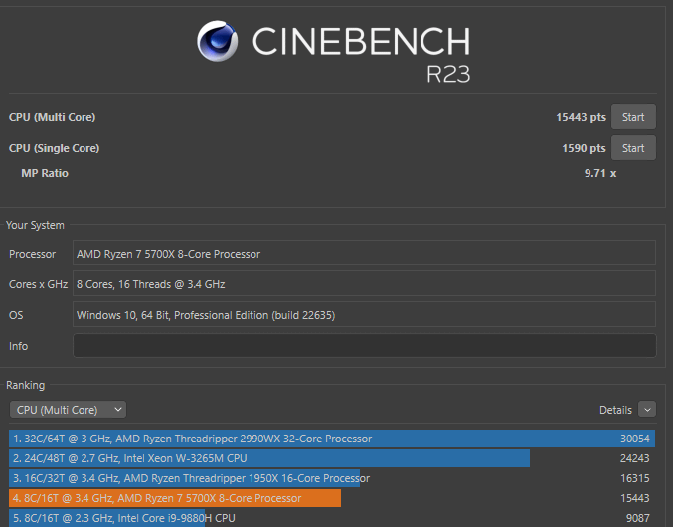Select the Threadripper 2990WX ranking row
The image size is (673, 527).
click(332, 439)
